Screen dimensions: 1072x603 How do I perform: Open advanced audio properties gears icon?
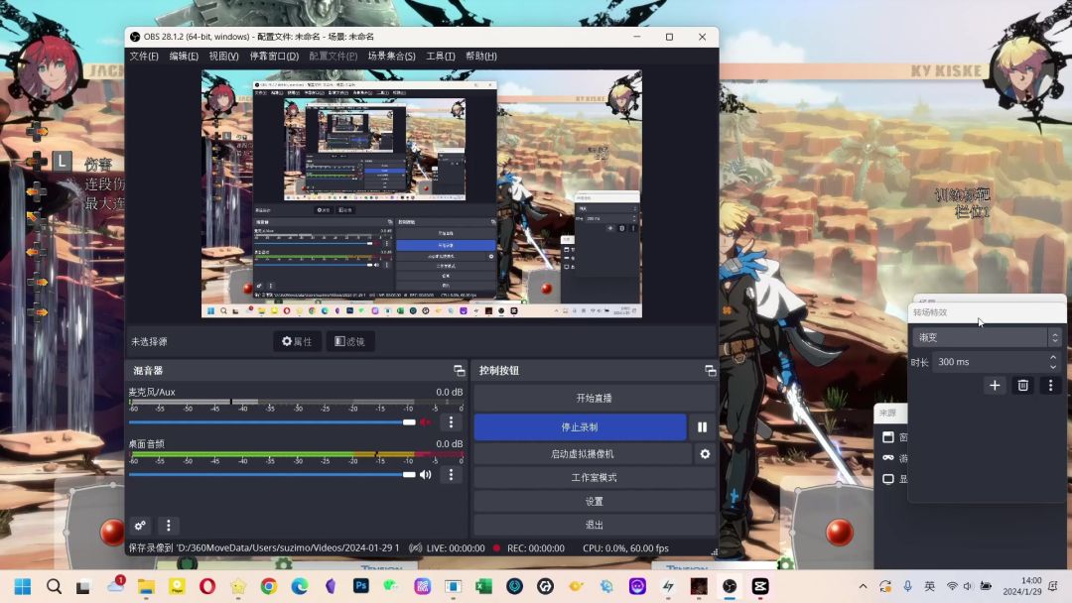(x=140, y=526)
